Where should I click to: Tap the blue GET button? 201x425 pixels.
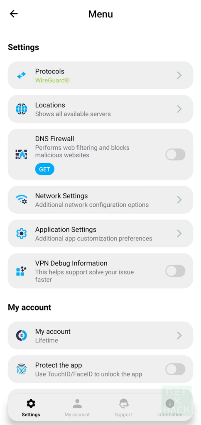tap(44, 169)
